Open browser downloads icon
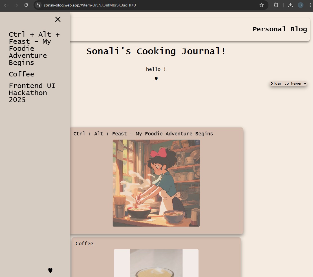313x277 pixels. [x=290, y=5]
